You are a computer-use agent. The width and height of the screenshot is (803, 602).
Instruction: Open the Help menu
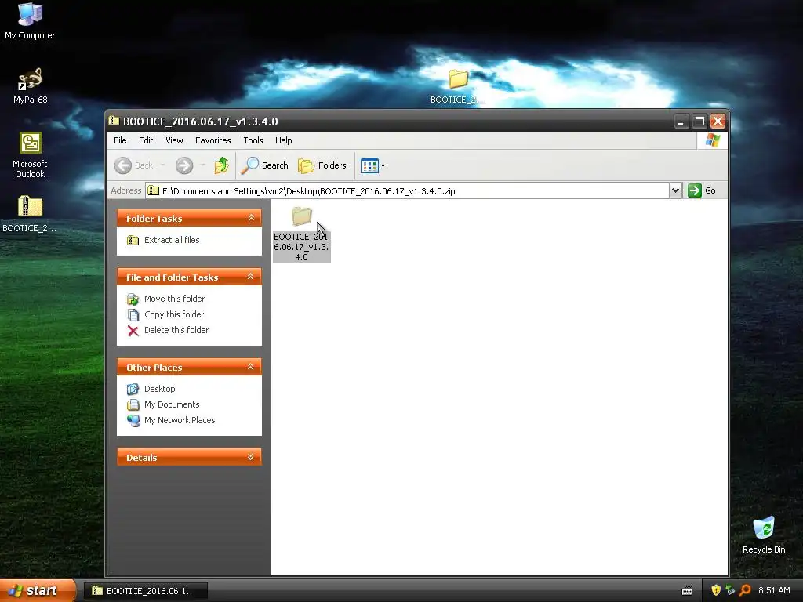click(283, 140)
